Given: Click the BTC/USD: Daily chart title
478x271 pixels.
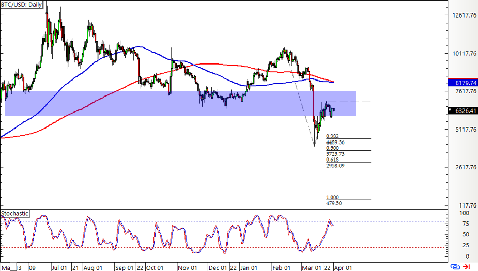Looking at the screenshot, I should (22, 5).
